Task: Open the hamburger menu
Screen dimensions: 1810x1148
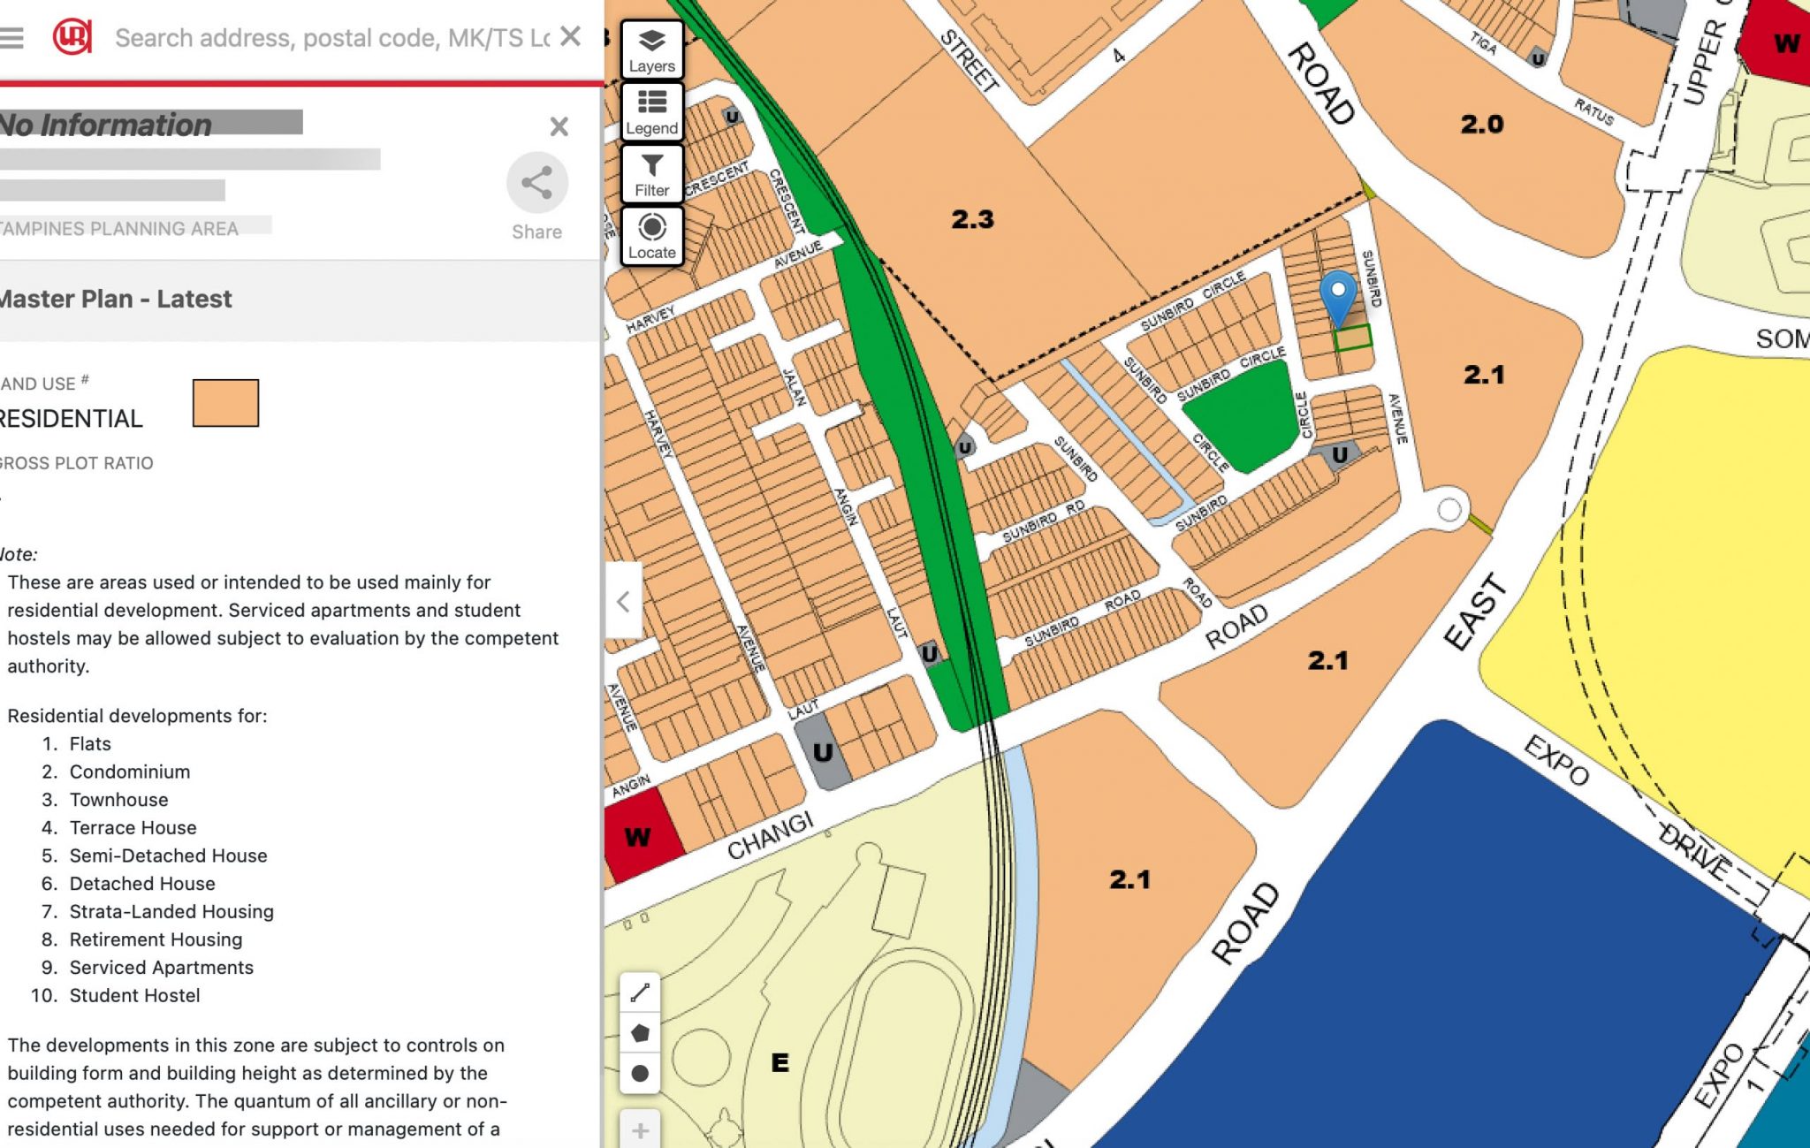Action: pos(12,38)
